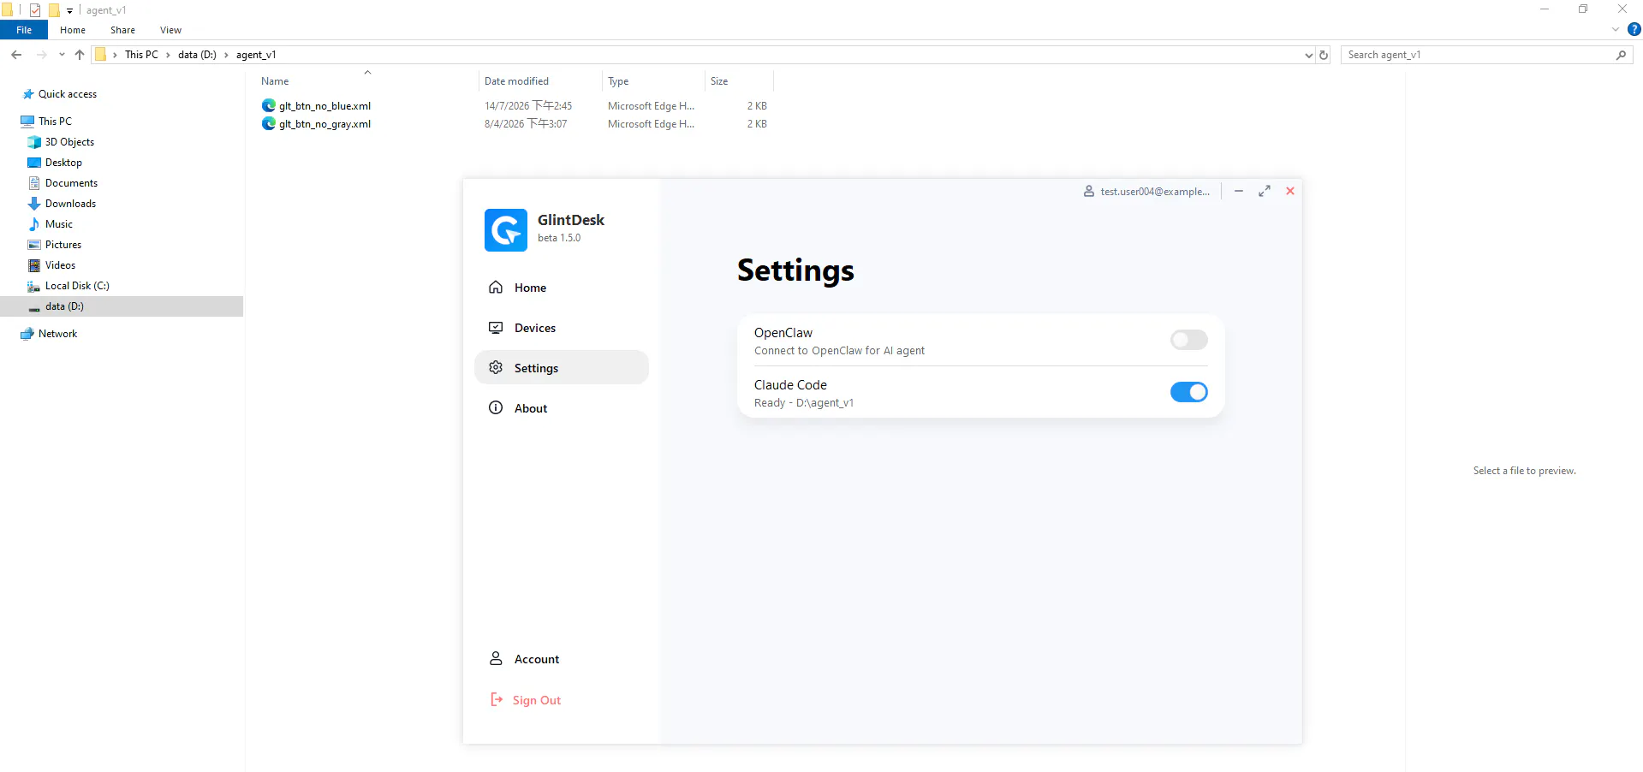
Task: Open 3D Objects folder in navigation pane
Action: tap(69, 142)
